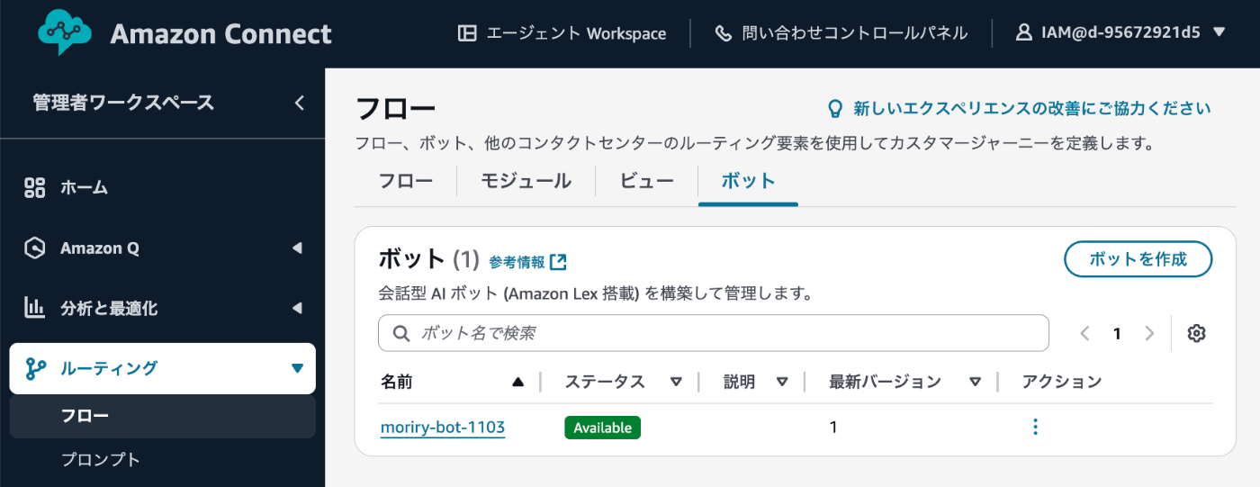Open table settings gear icon
This screenshot has width=1260, height=487.
(1196, 334)
